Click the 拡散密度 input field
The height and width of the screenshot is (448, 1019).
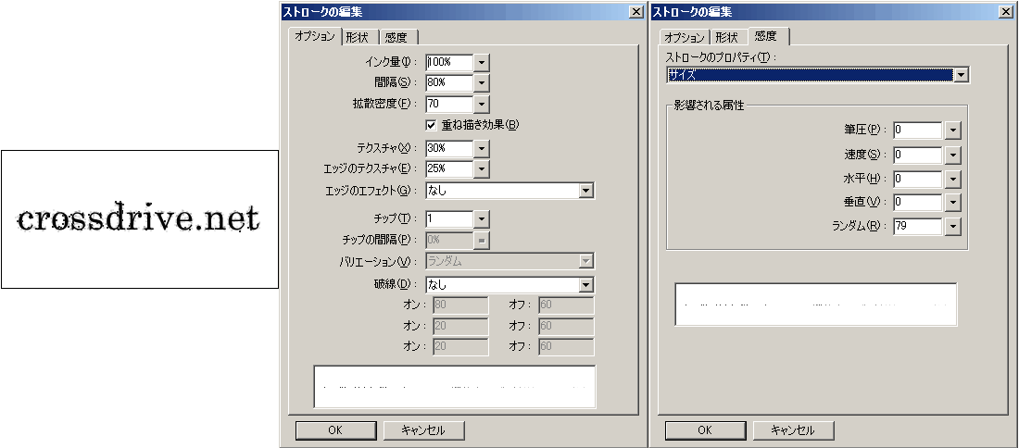[x=449, y=104]
